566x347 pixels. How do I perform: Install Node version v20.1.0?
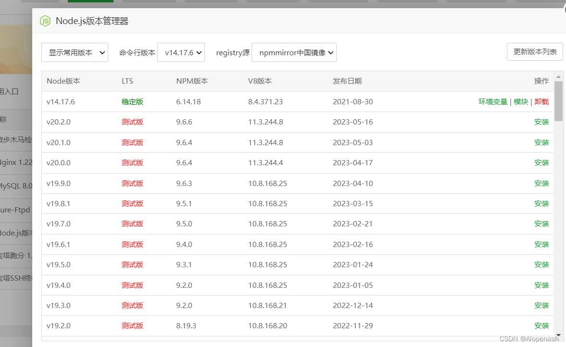[x=541, y=142]
